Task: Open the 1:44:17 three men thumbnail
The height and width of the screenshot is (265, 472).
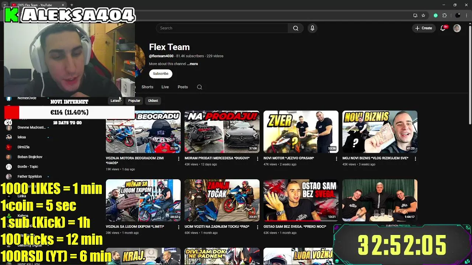Action: click(x=380, y=200)
